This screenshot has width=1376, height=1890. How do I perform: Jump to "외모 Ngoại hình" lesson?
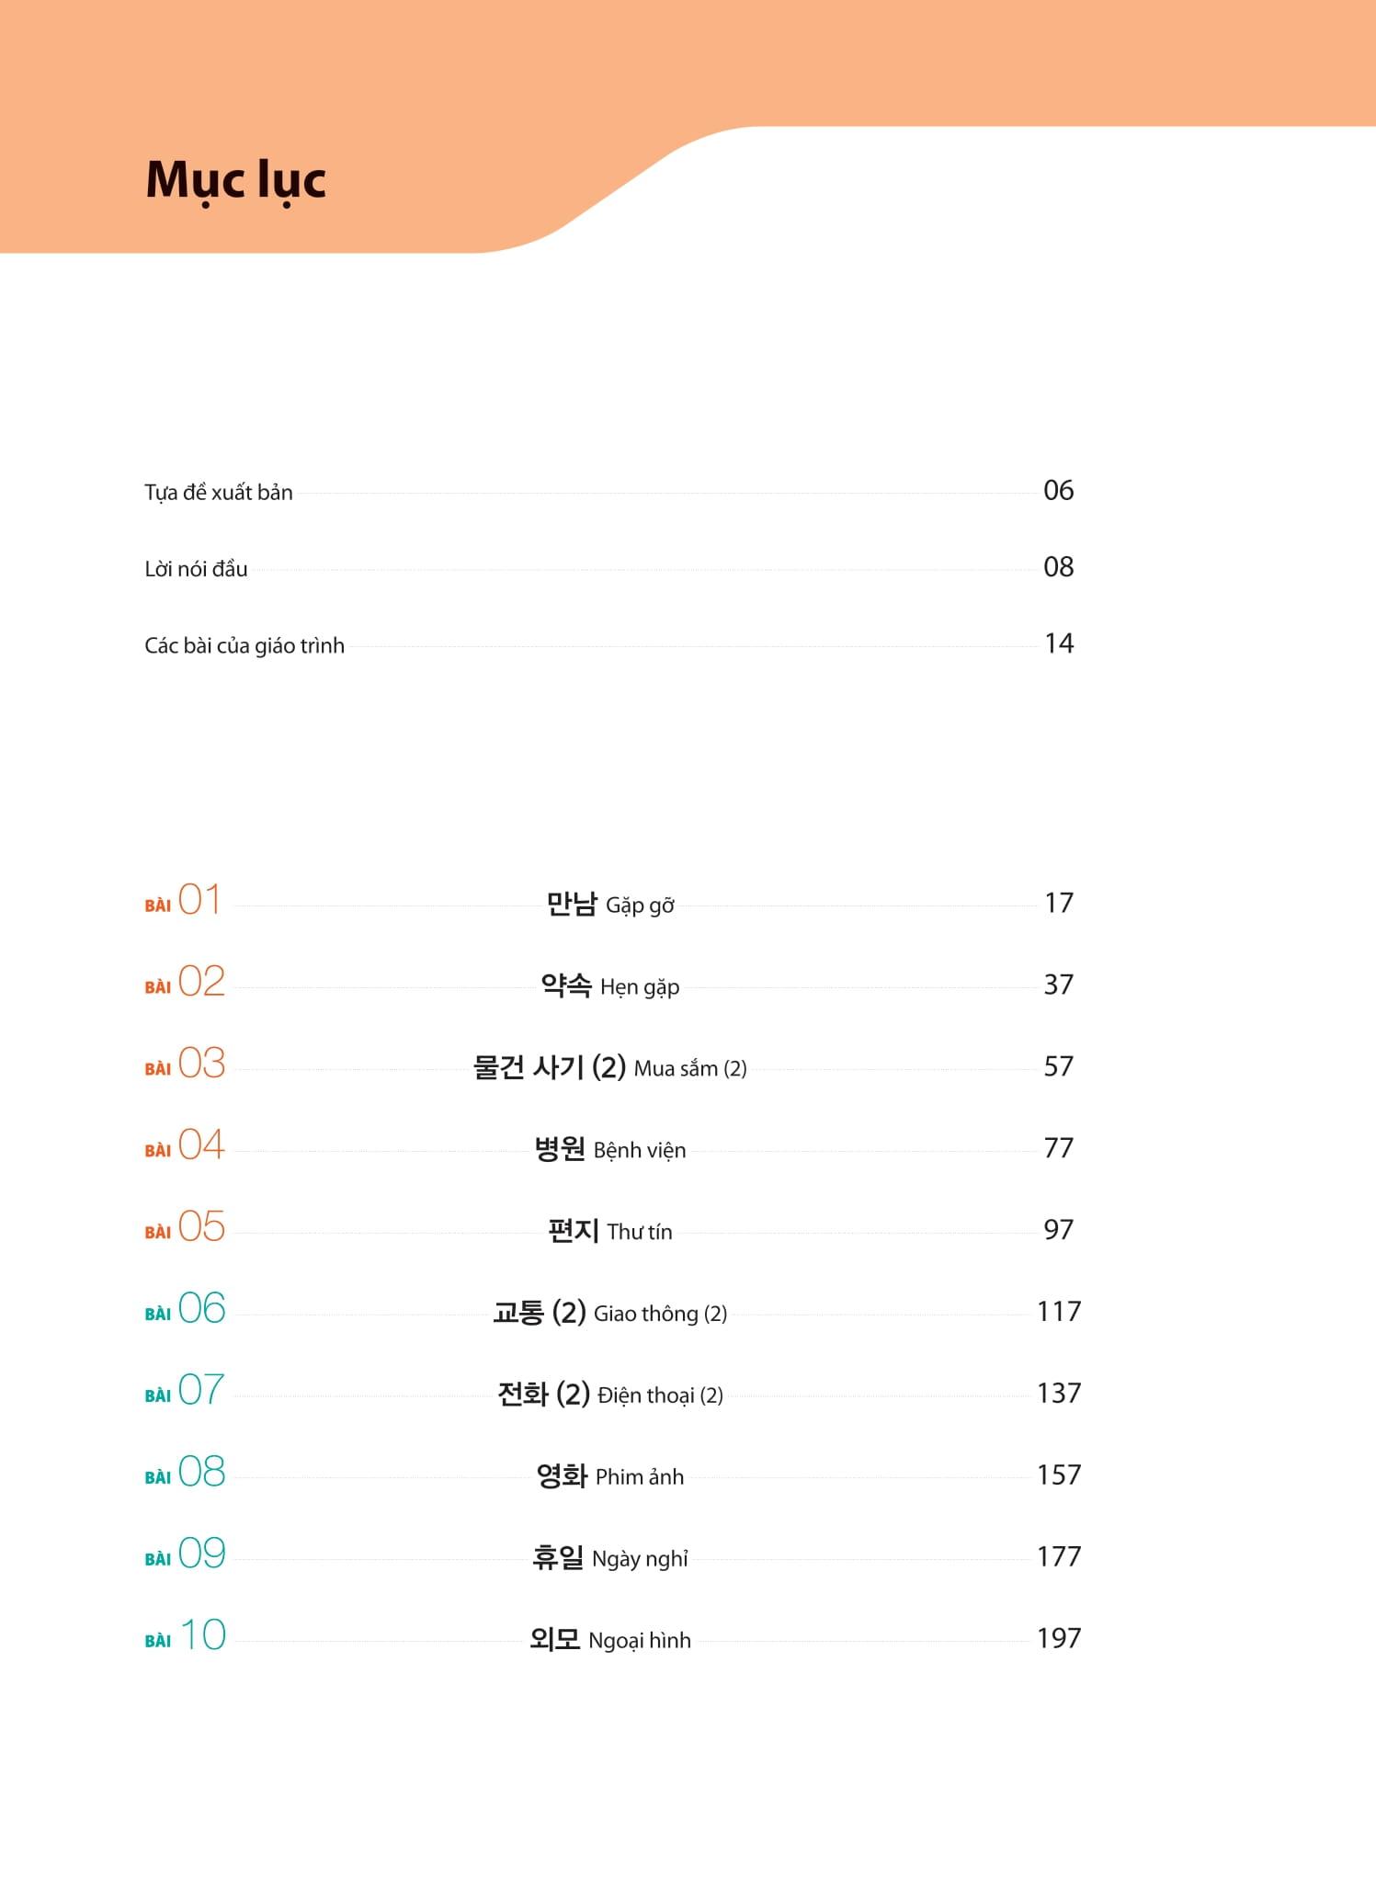point(610,1640)
